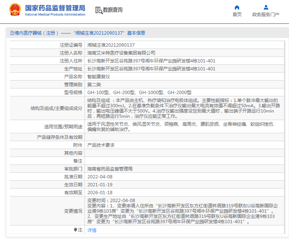Open the 数据查询 search icon
The width and height of the screenshot is (289, 239).
click(x=99, y=10)
